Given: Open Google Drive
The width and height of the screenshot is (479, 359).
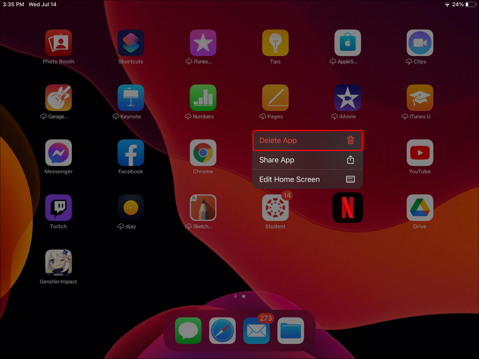Looking at the screenshot, I should 419,208.
